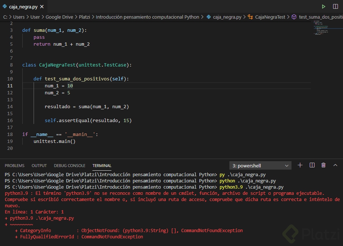Create a new terminal with plus icon
This screenshot has width=343, height=246.
(300, 165)
